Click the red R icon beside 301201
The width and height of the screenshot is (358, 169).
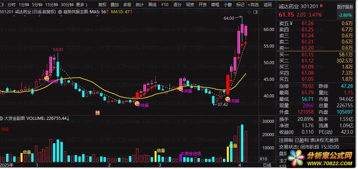click(321, 6)
